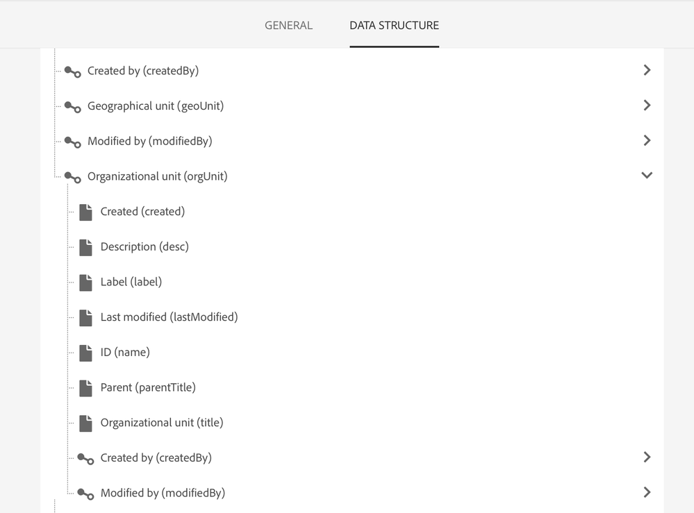This screenshot has height=513, width=694.
Task: Click the field icon beside Parent (parentTitle)
Action: [x=85, y=387]
